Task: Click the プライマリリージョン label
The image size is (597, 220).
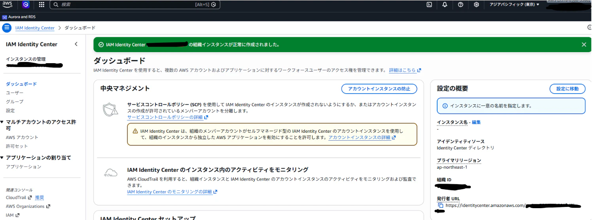Action: pyautogui.click(x=459, y=160)
